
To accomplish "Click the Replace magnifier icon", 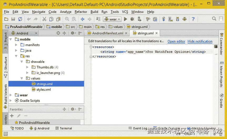I will click(74, 19).
